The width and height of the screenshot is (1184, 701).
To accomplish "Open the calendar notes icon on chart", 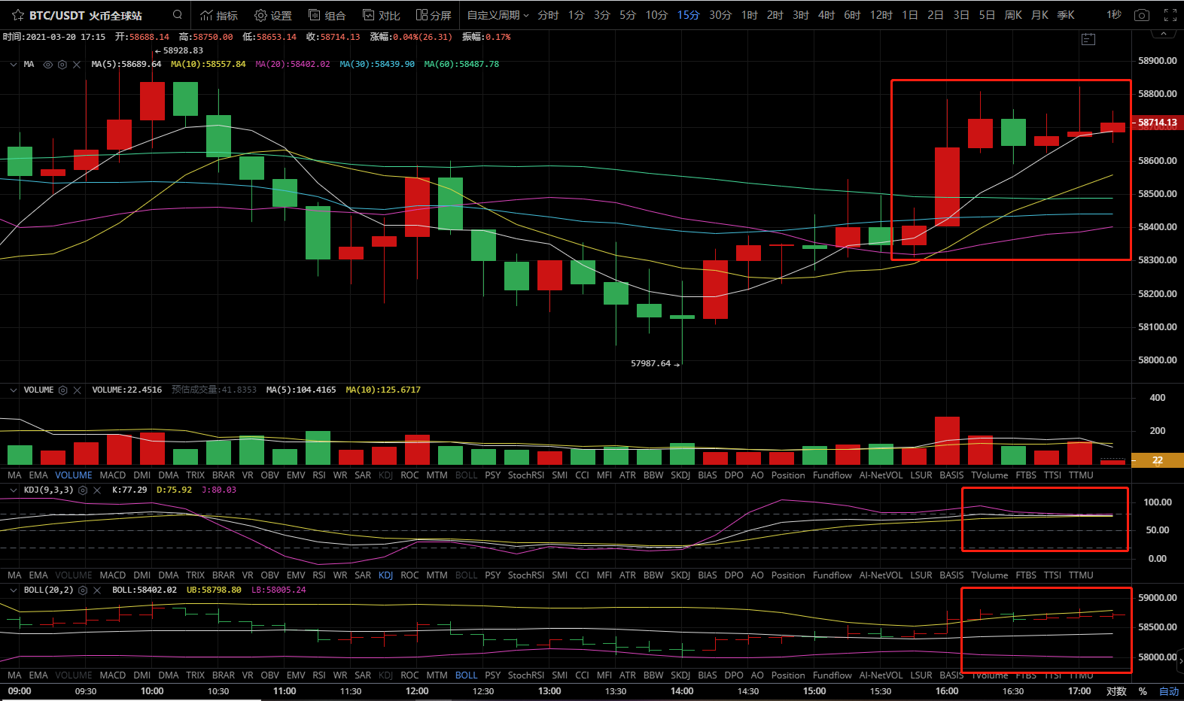I will click(1088, 39).
